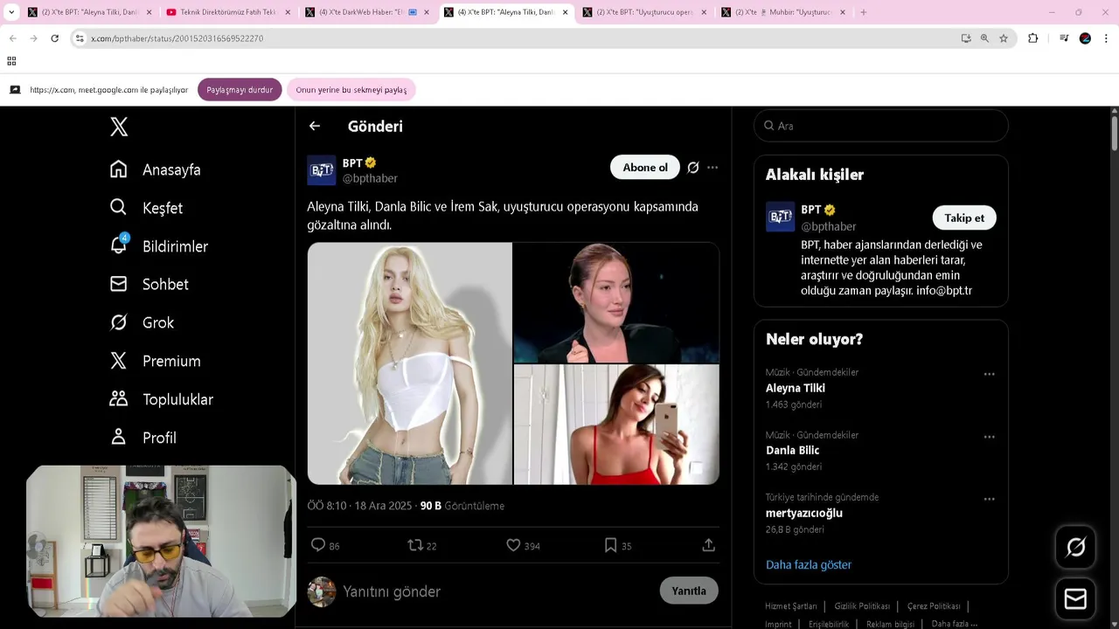Viewport: 1119px width, 629px height.
Task: Open more options for the mertyazıcıoğlu trend
Action: tap(990, 500)
